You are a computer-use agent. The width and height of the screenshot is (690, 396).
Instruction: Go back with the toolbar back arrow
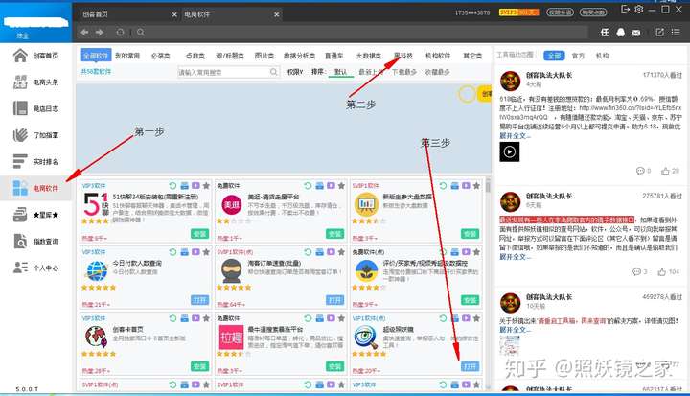pyautogui.click(x=84, y=33)
